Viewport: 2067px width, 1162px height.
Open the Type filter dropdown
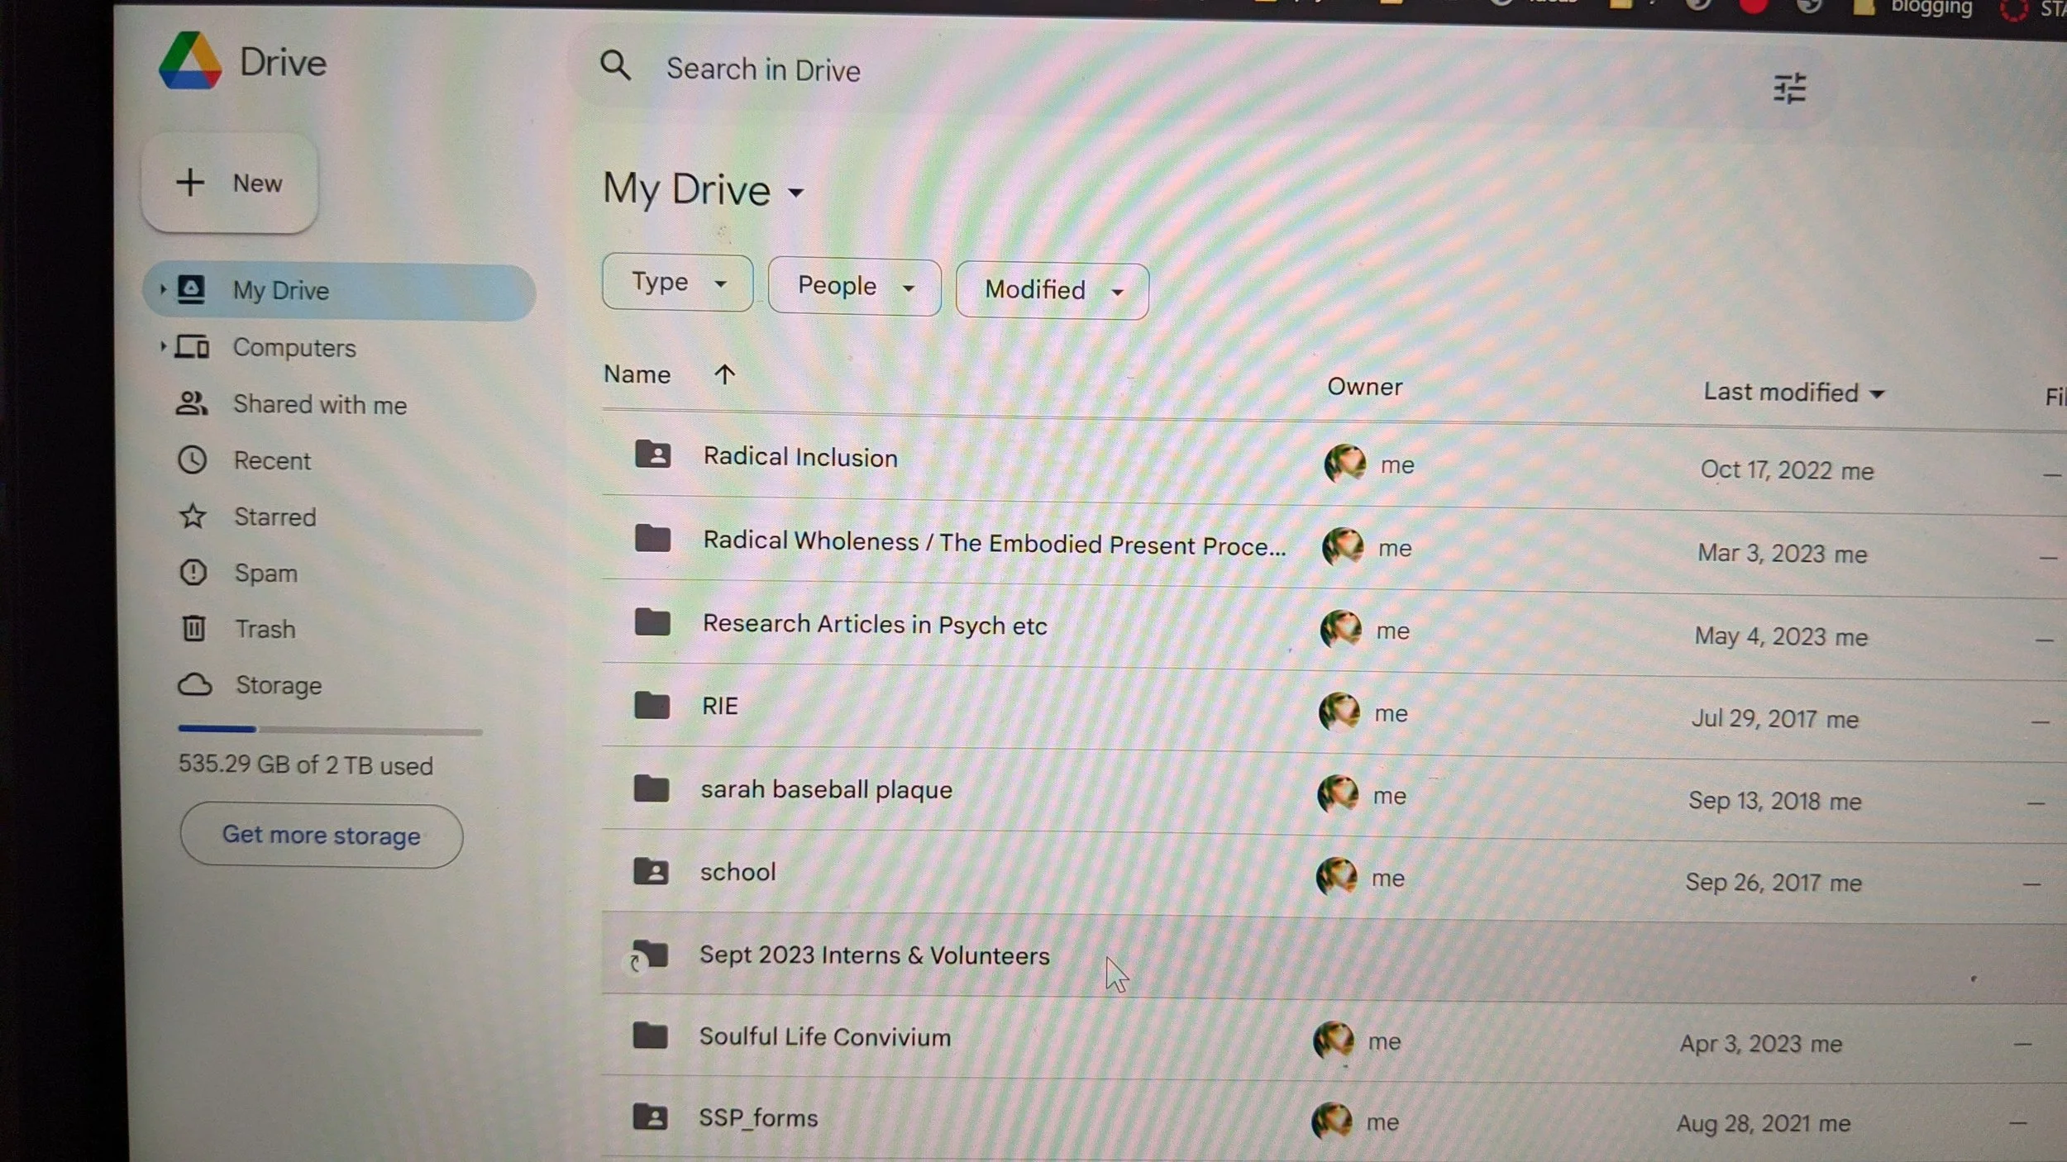pyautogui.click(x=677, y=283)
